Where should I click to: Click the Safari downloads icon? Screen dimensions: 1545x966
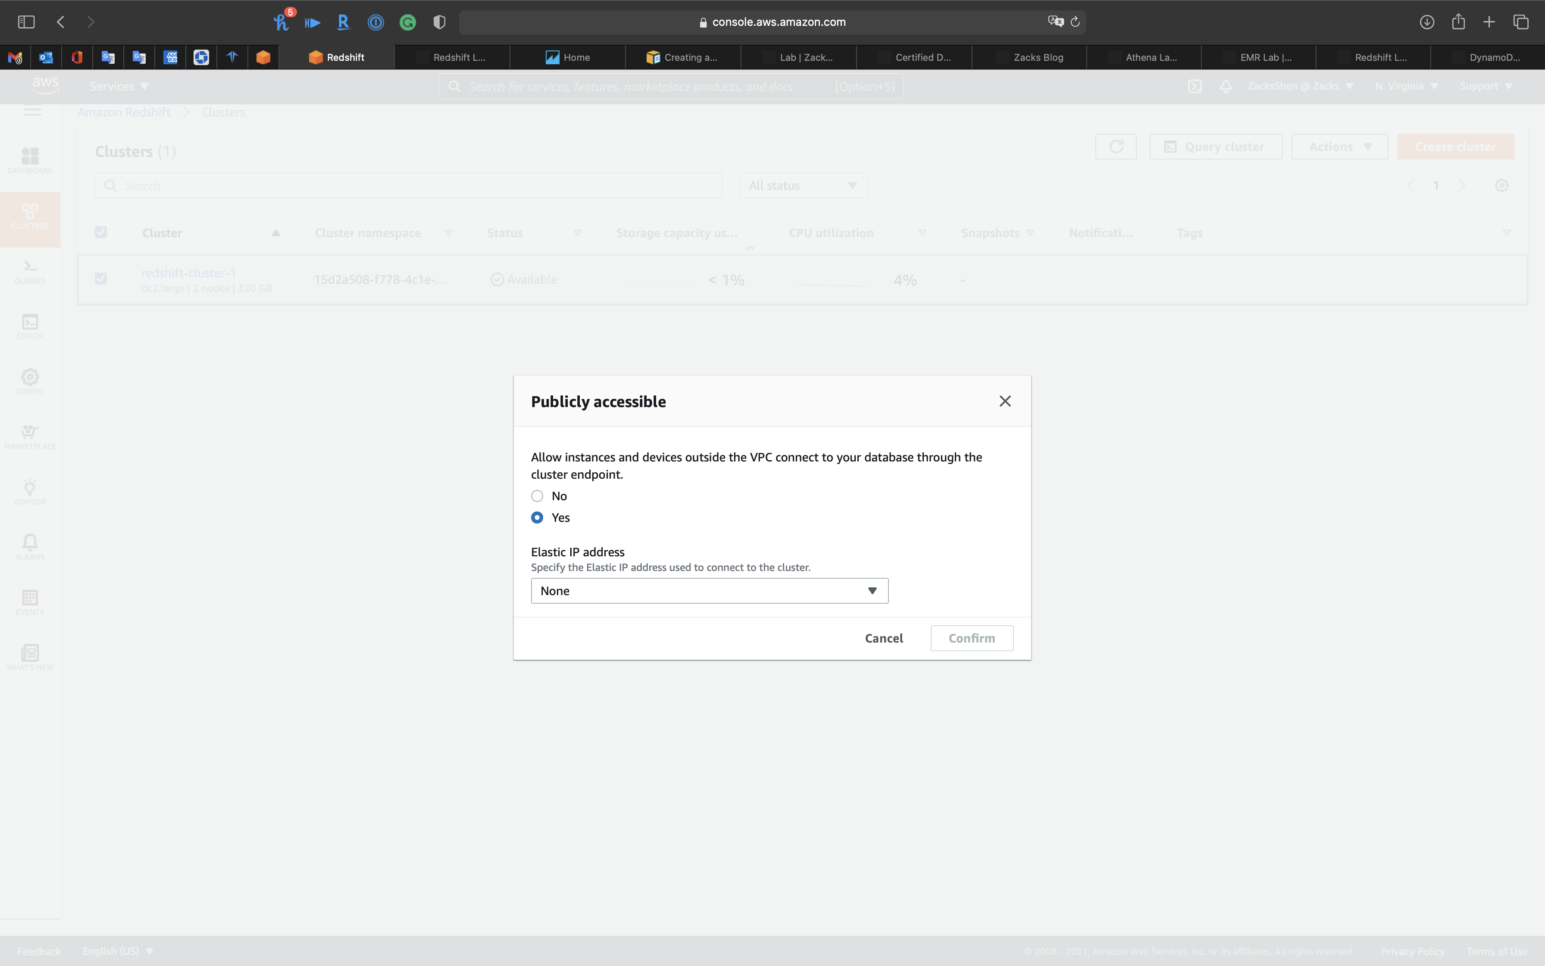click(1427, 22)
